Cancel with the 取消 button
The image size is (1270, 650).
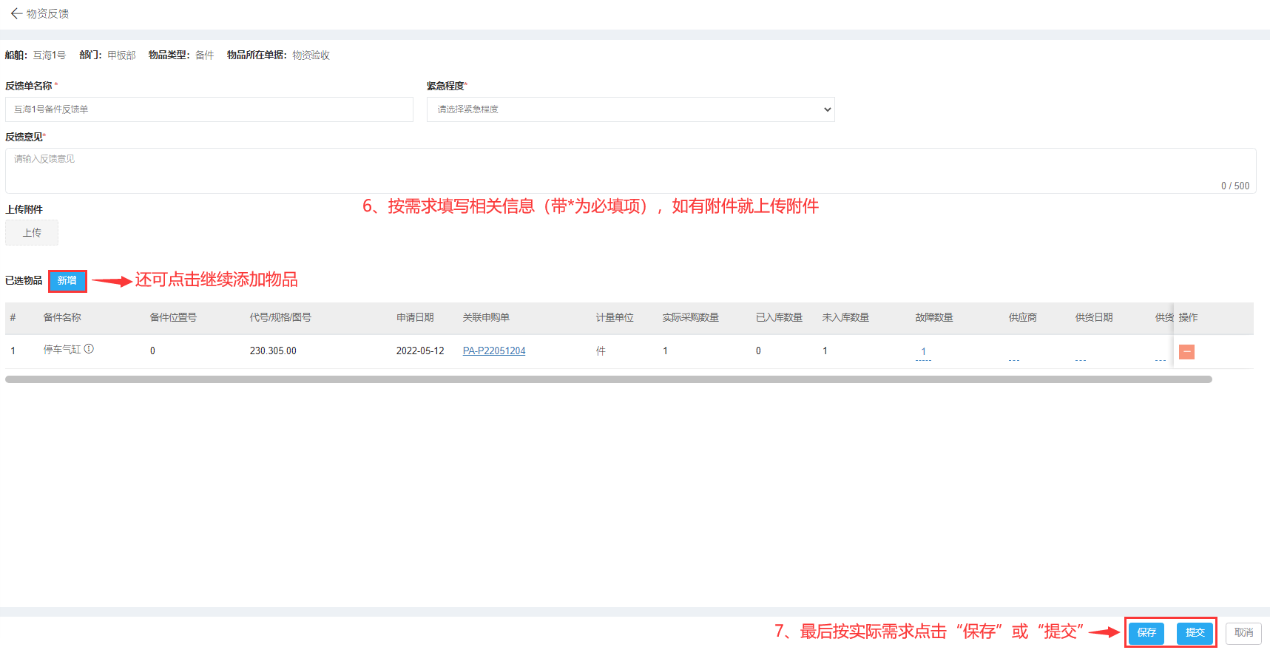coord(1243,633)
